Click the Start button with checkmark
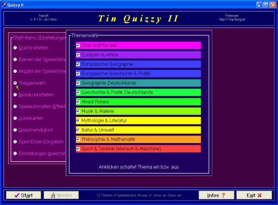The height and width of the screenshot is (205, 278). [23, 195]
